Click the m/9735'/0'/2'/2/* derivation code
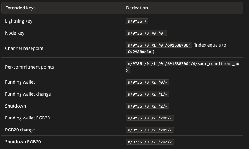The image size is (249, 149). pyautogui.click(x=148, y=106)
